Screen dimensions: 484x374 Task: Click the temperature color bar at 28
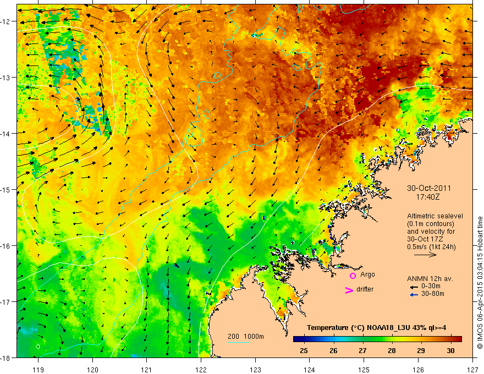tap(392, 339)
